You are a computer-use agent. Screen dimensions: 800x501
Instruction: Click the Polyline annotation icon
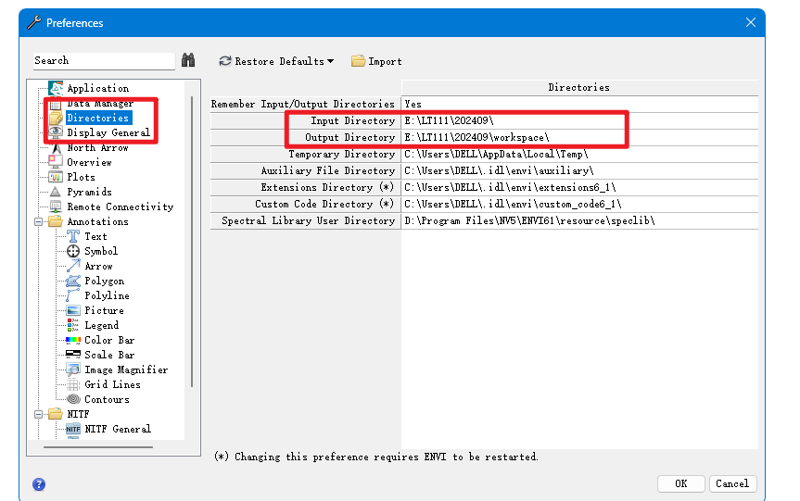[x=73, y=295]
